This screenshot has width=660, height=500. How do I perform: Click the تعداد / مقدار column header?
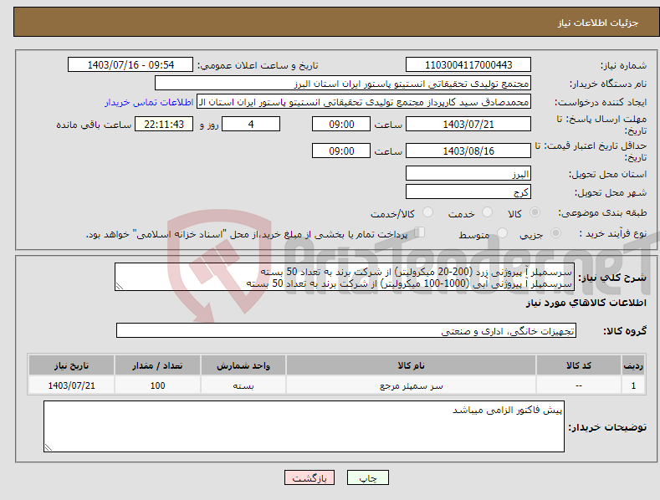[157, 365]
